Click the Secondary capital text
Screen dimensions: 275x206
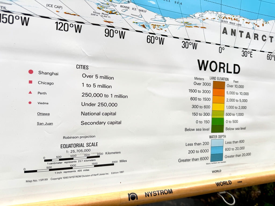point(101,123)
